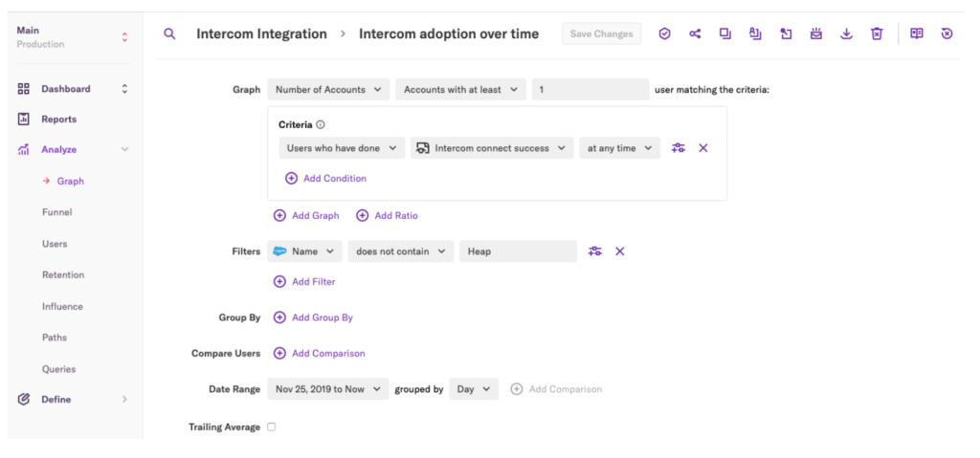The width and height of the screenshot is (980, 458).
Task: Click the Intercom adoption over time title
Action: pyautogui.click(x=449, y=33)
